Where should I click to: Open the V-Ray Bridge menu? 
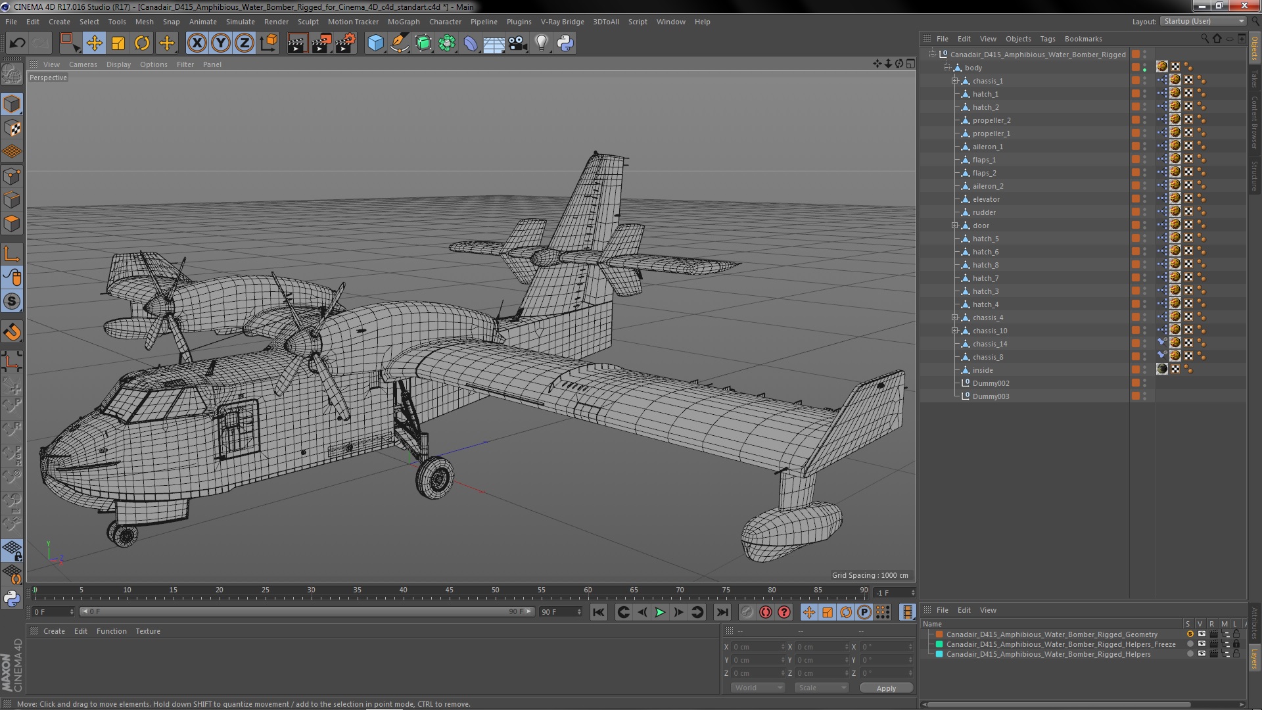click(562, 22)
